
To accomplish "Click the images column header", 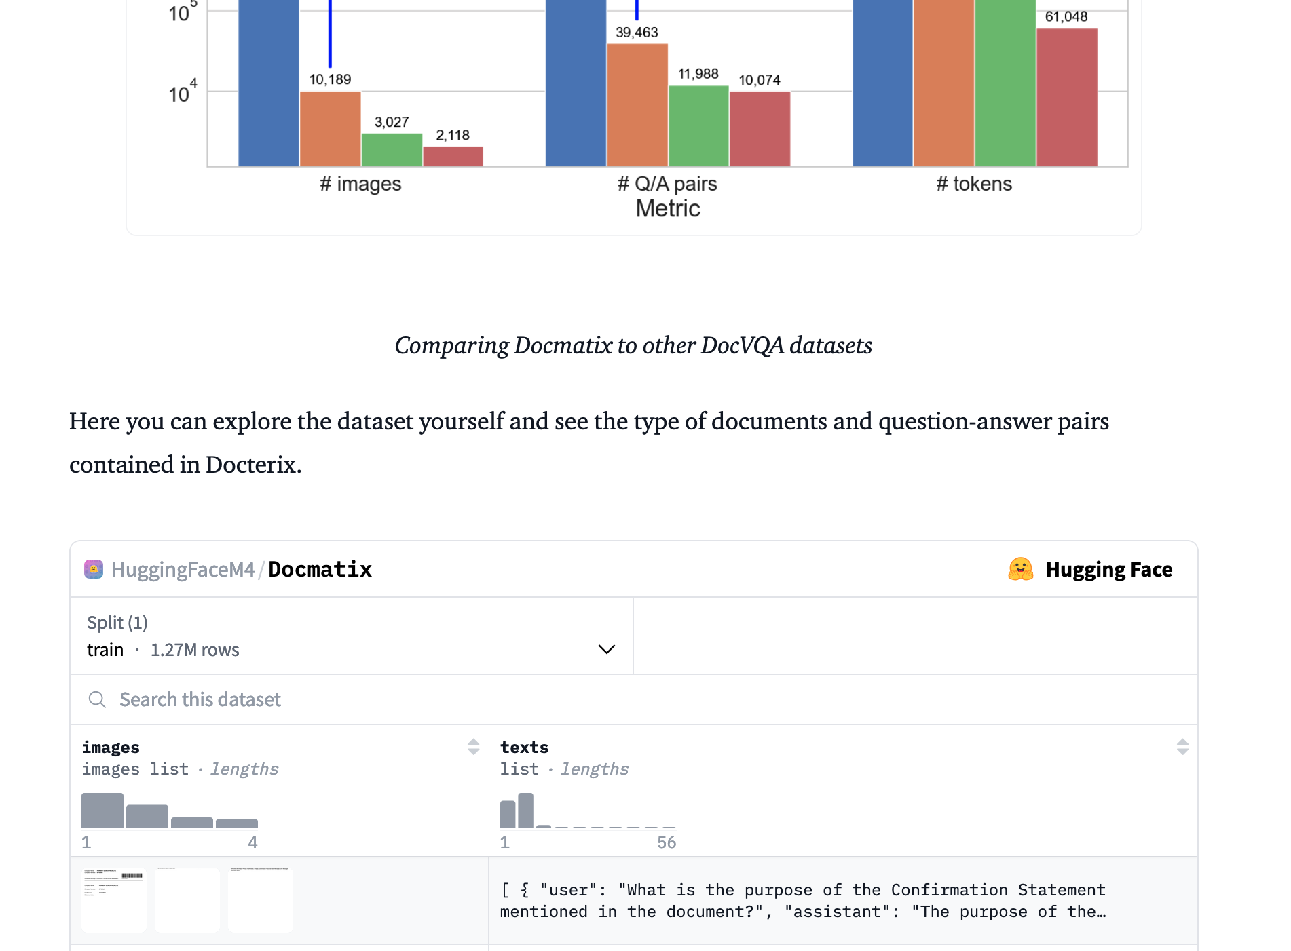I will tap(111, 747).
